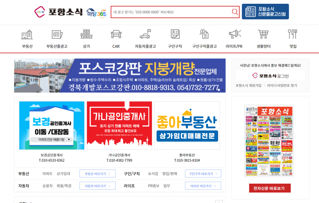Screen dimensions: 319x203
Task: Click the 부동산 menu label
Action: (x=27, y=46)
